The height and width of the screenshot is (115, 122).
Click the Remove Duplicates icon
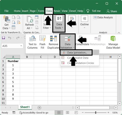(54, 38)
